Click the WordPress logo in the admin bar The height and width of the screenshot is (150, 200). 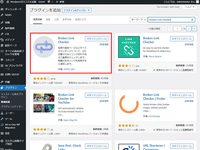(x=2, y=2)
